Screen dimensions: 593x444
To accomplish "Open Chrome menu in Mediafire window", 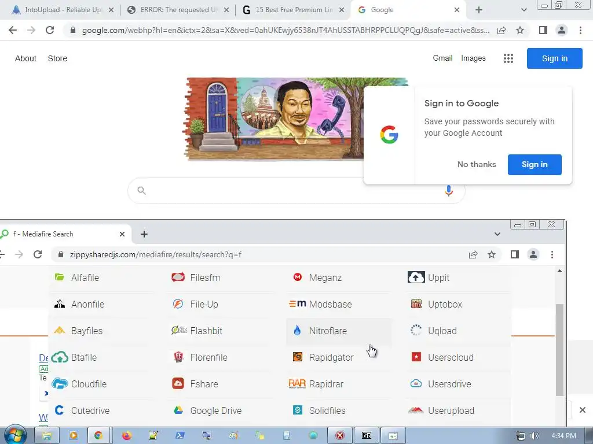I will (552, 254).
